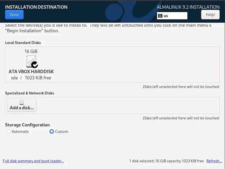Screen dimensions: 225x169
Task: Click the Local Standard Disks heading
Action: coord(23,43)
